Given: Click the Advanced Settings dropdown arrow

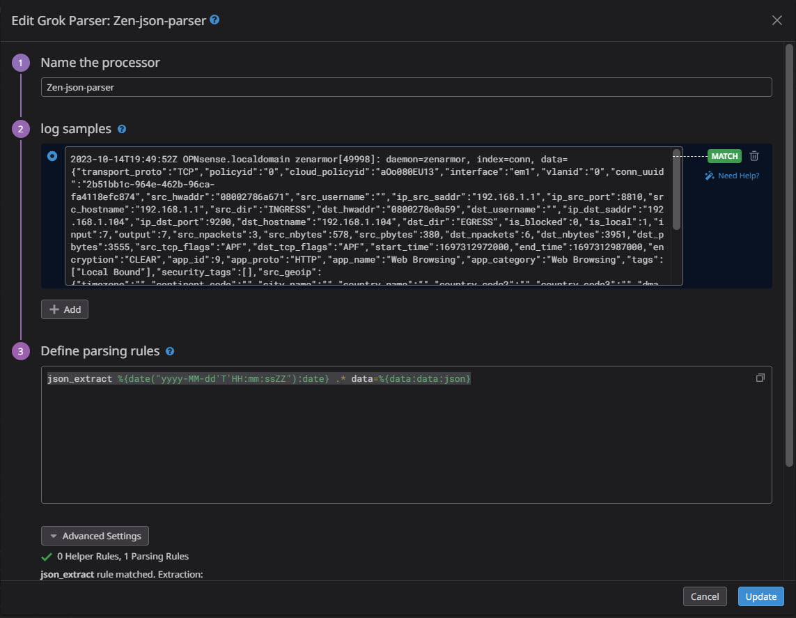Looking at the screenshot, I should pyautogui.click(x=54, y=536).
